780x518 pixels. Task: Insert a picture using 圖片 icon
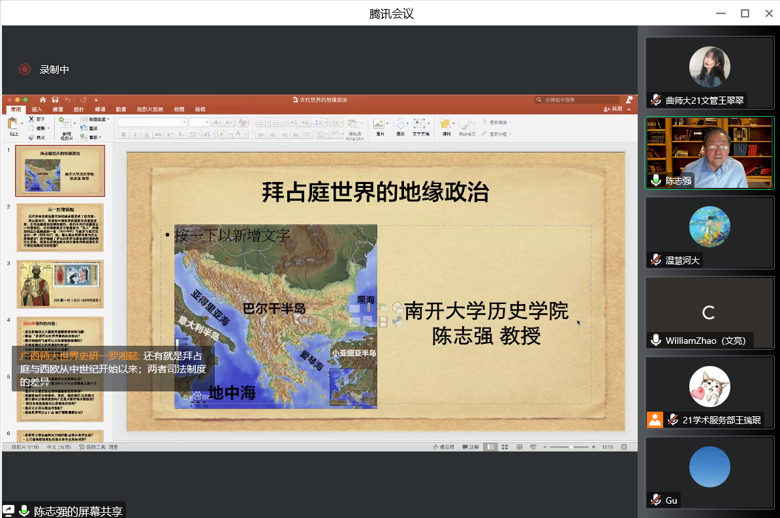click(x=379, y=123)
